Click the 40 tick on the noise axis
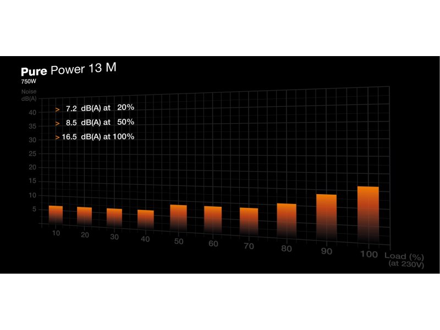 (32, 113)
